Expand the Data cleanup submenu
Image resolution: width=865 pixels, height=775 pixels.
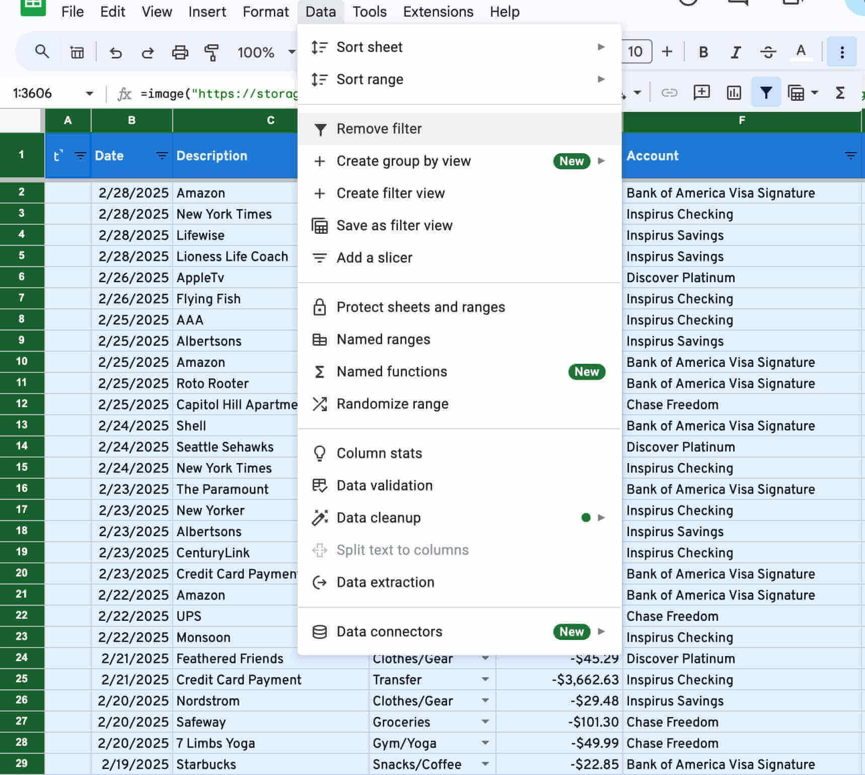(459, 518)
